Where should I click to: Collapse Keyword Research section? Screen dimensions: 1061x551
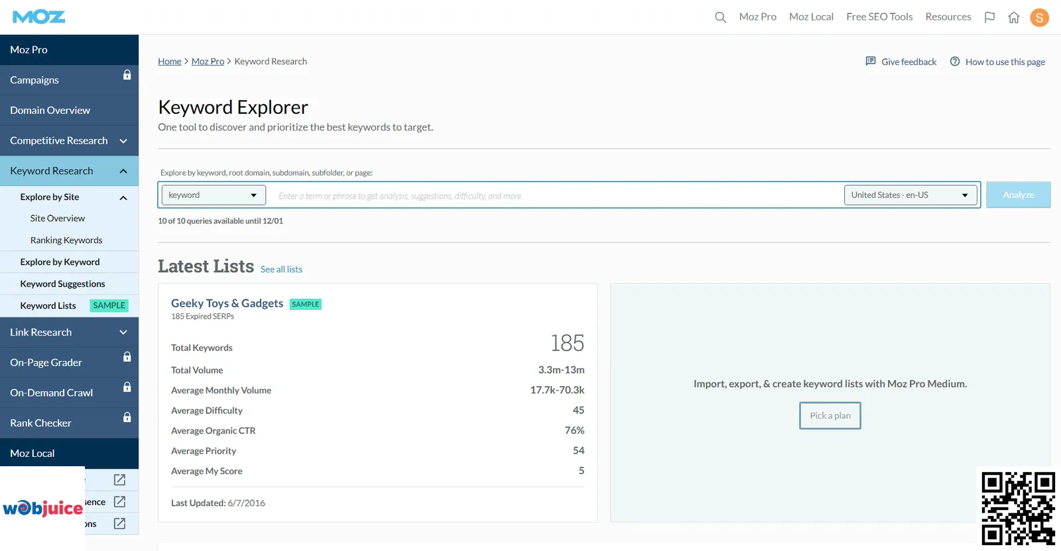[123, 171]
